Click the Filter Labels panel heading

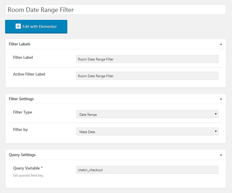(20, 44)
